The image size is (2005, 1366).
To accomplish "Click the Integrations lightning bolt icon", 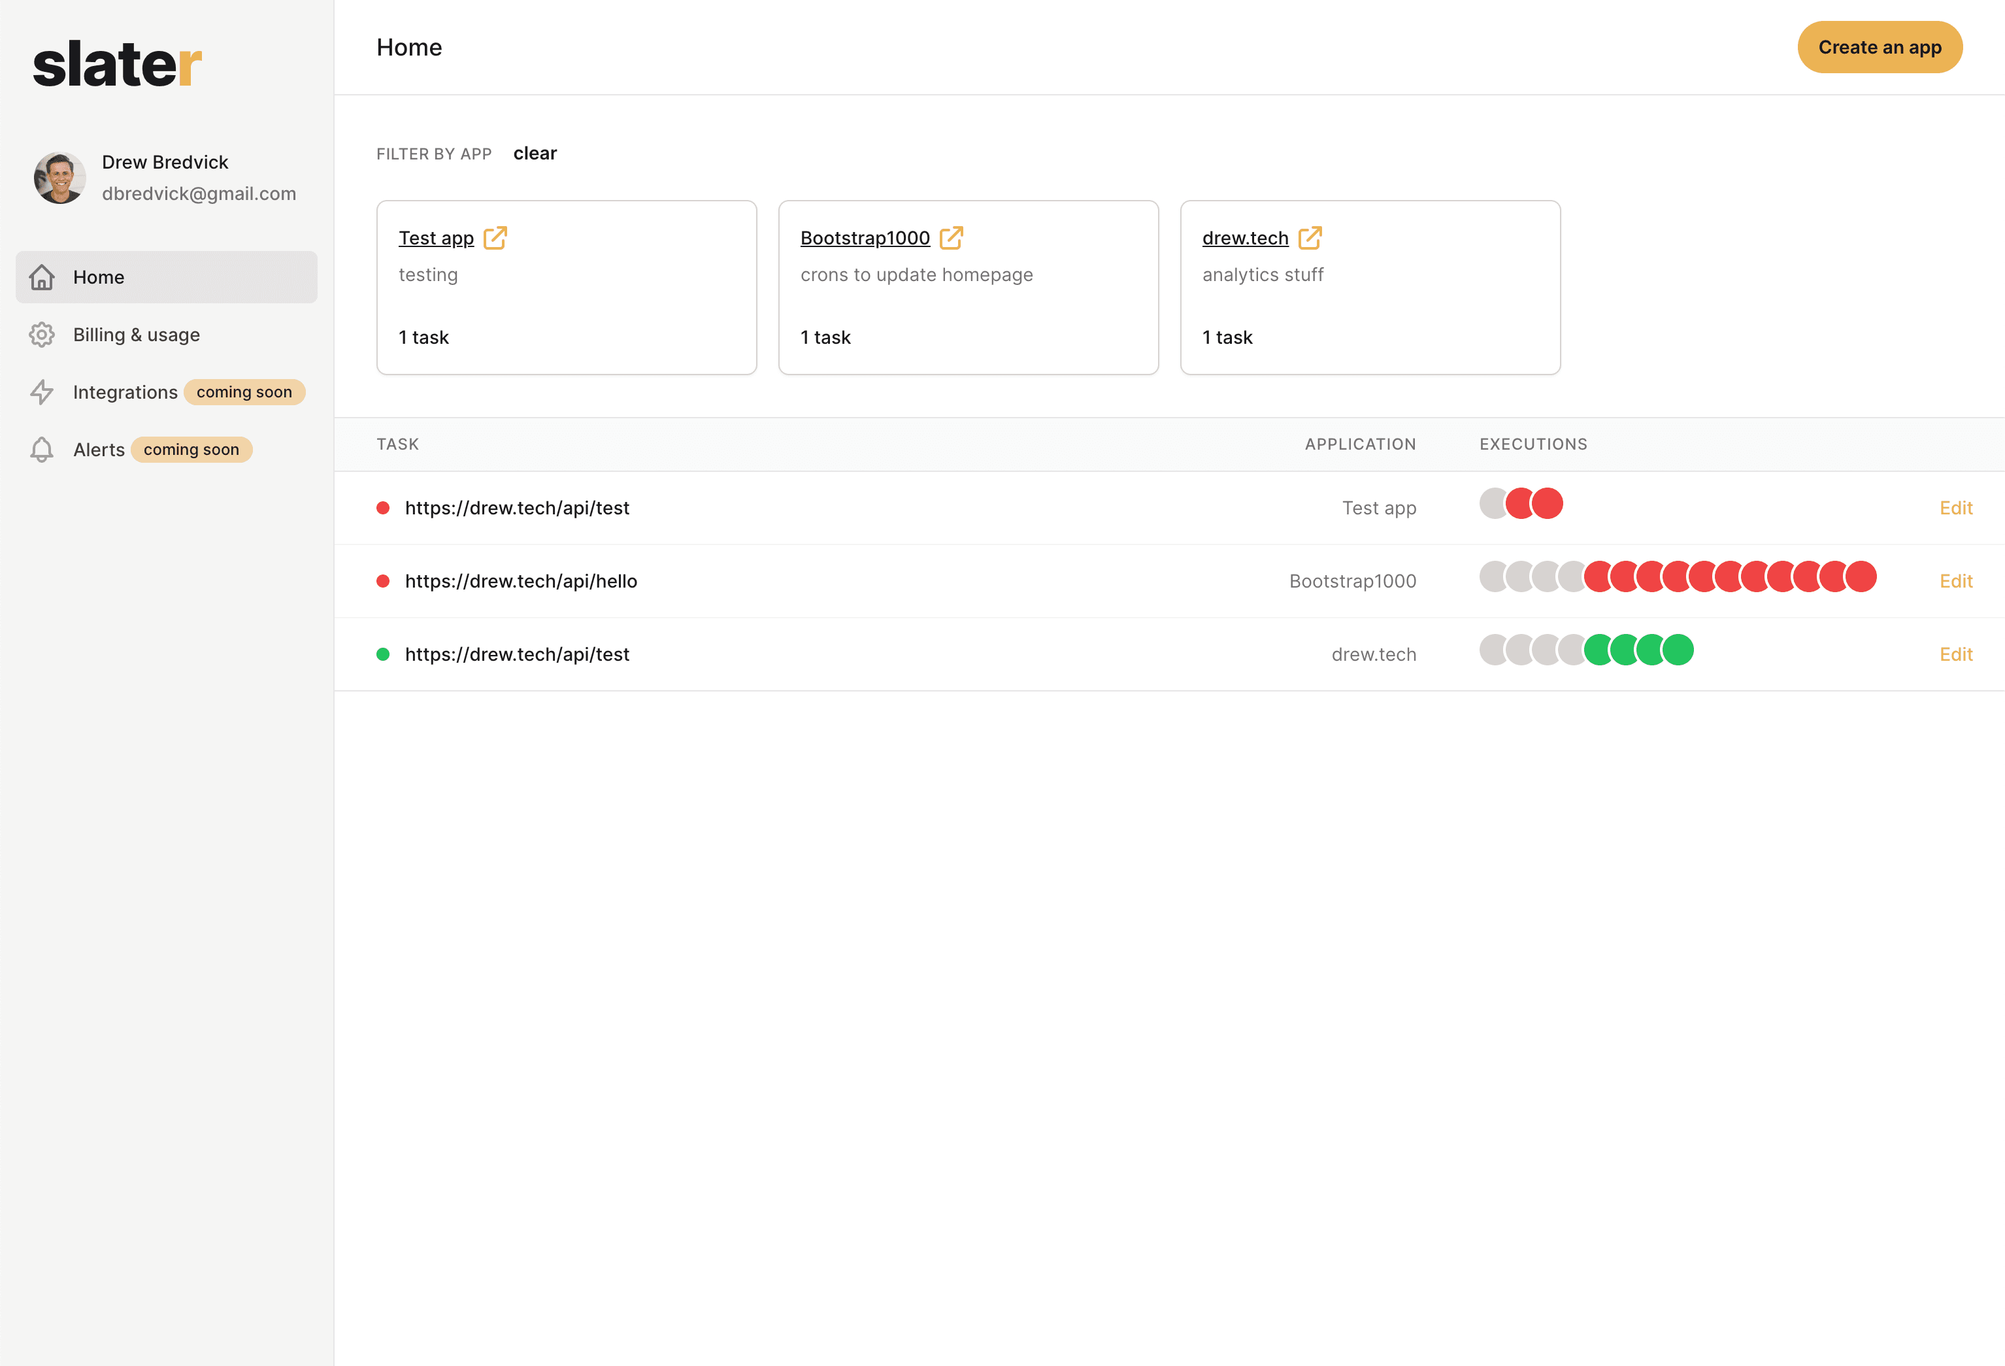I will (x=41, y=391).
